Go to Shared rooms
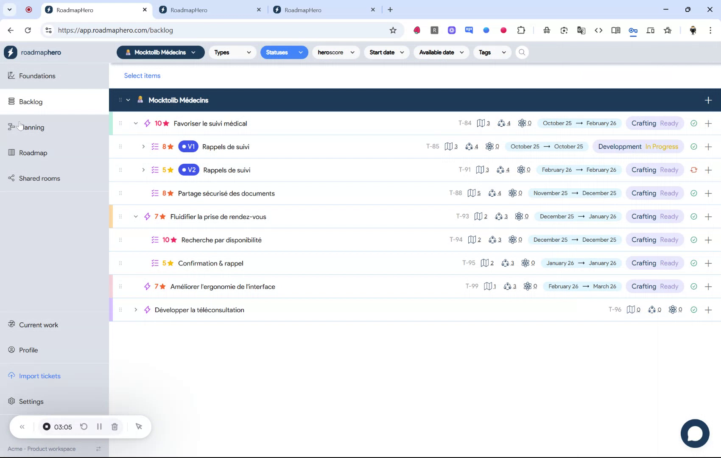The height and width of the screenshot is (458, 721). point(39,178)
